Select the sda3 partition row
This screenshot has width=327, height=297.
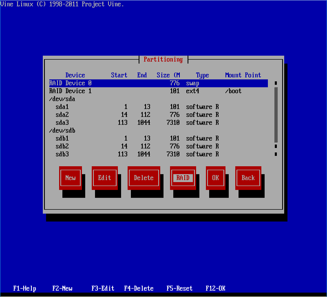coord(159,123)
